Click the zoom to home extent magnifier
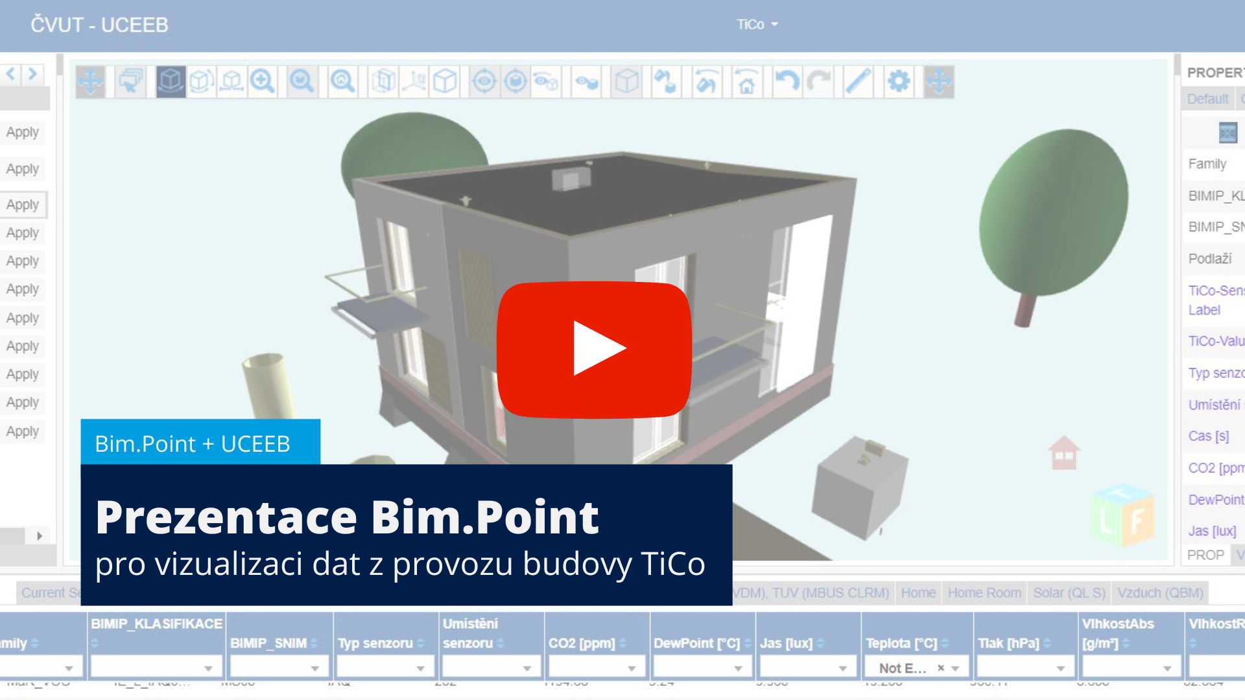Viewport: 1245px width, 700px height. tap(342, 82)
